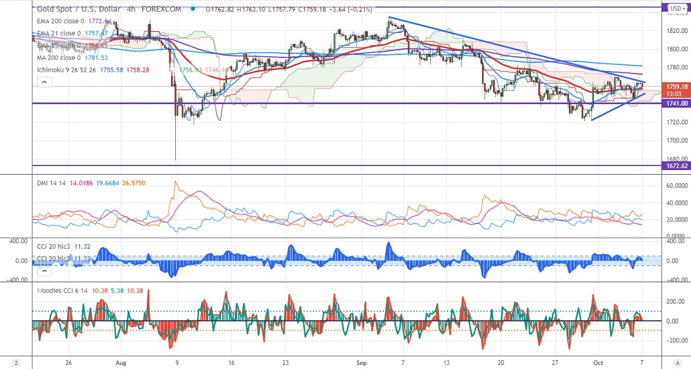Select the MA 200 close 0 legend
691x369 pixels.
(58, 58)
